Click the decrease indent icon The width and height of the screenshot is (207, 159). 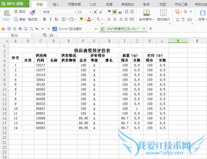(x=126, y=12)
